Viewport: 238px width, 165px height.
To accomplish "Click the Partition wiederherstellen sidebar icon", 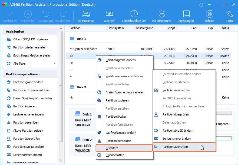I will 9,47.
